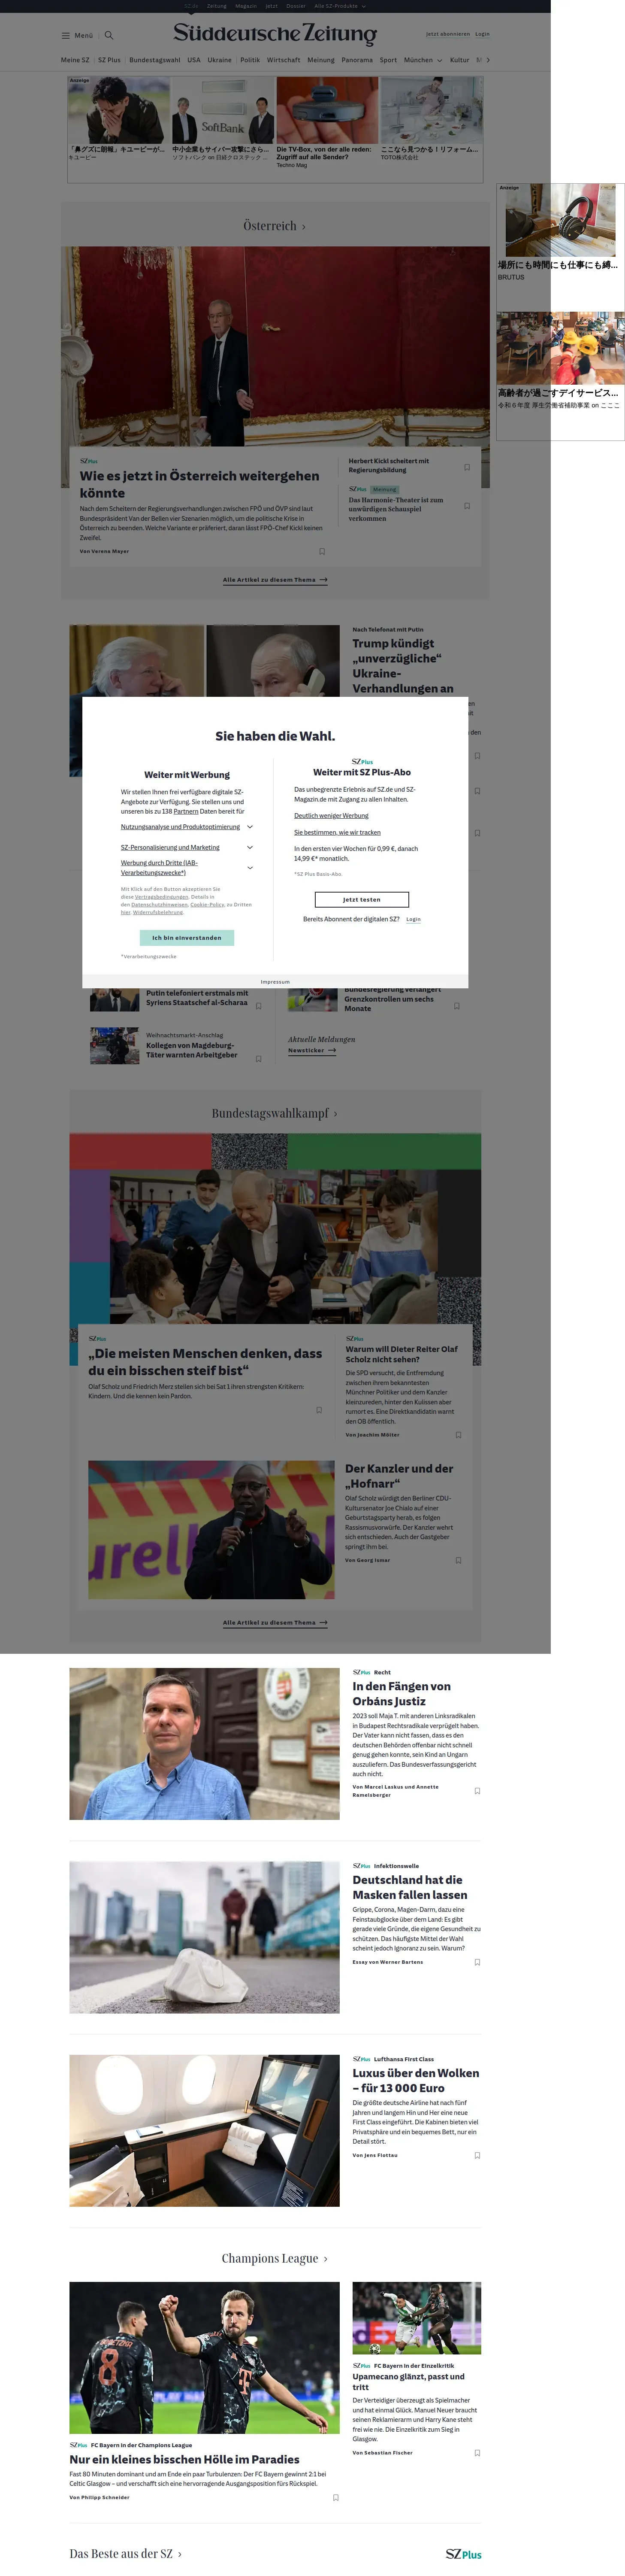Viewport: 625px width, 2576px height.
Task: Bookmark the Grenzkontrollen um sechs Monate article
Action: pyautogui.click(x=457, y=1006)
